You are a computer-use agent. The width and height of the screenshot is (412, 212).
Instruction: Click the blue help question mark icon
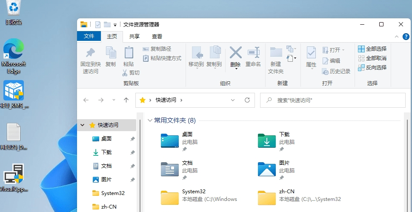pyautogui.click(x=406, y=37)
